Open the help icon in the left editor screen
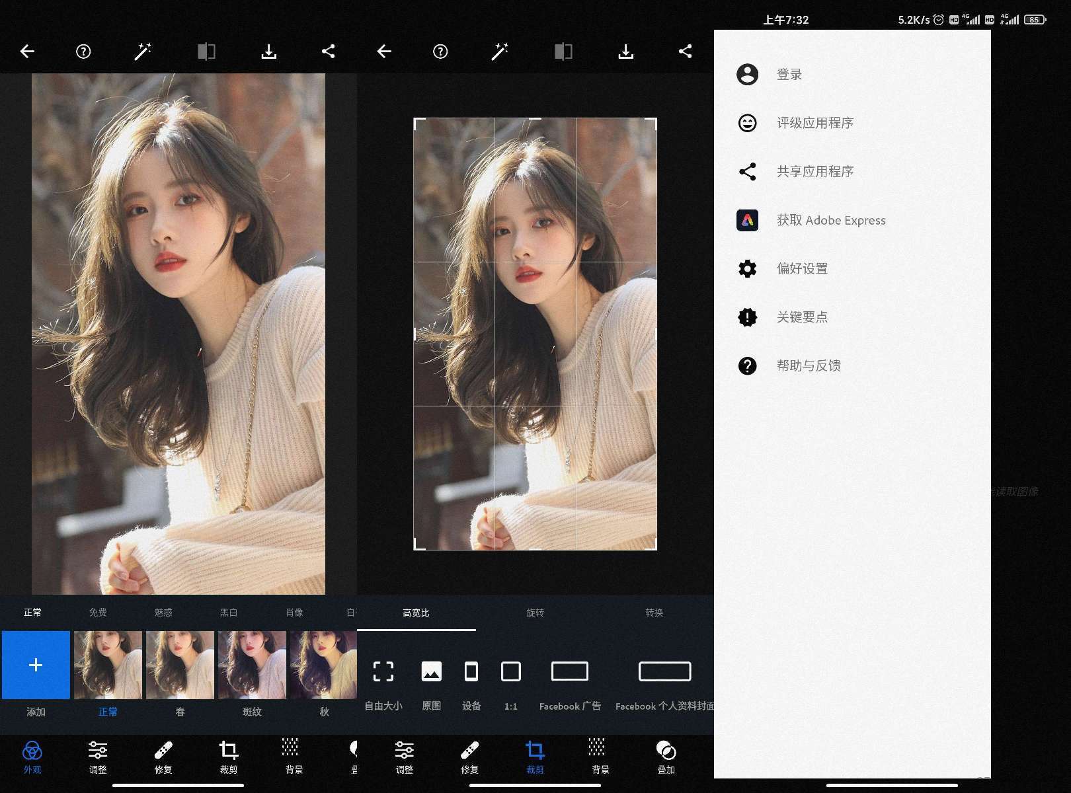Image resolution: width=1071 pixels, height=793 pixels. point(83,52)
